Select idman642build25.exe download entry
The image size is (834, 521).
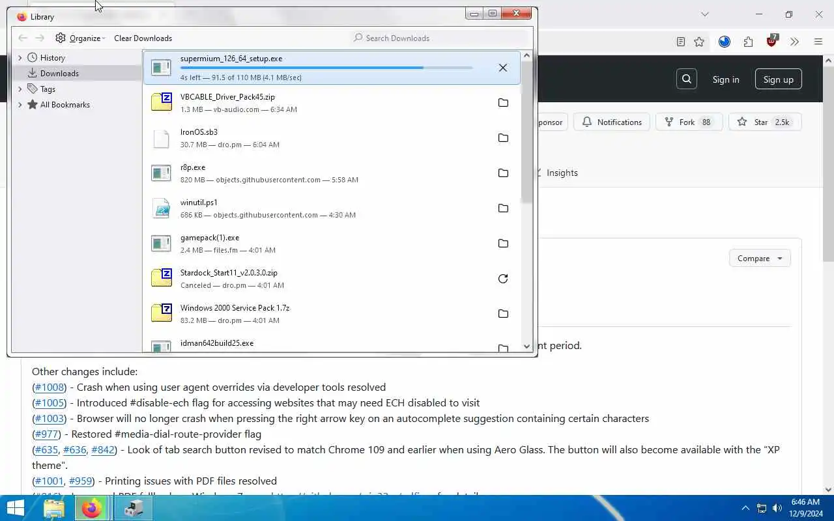click(332, 346)
